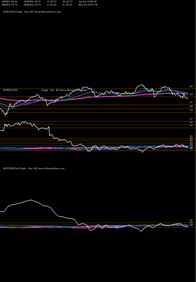Click the 50EMA value label
Image resolution: width=196 pixels, height=282 pixels.
[x=9, y=5]
